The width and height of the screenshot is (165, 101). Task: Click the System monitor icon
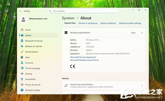tap(22, 35)
